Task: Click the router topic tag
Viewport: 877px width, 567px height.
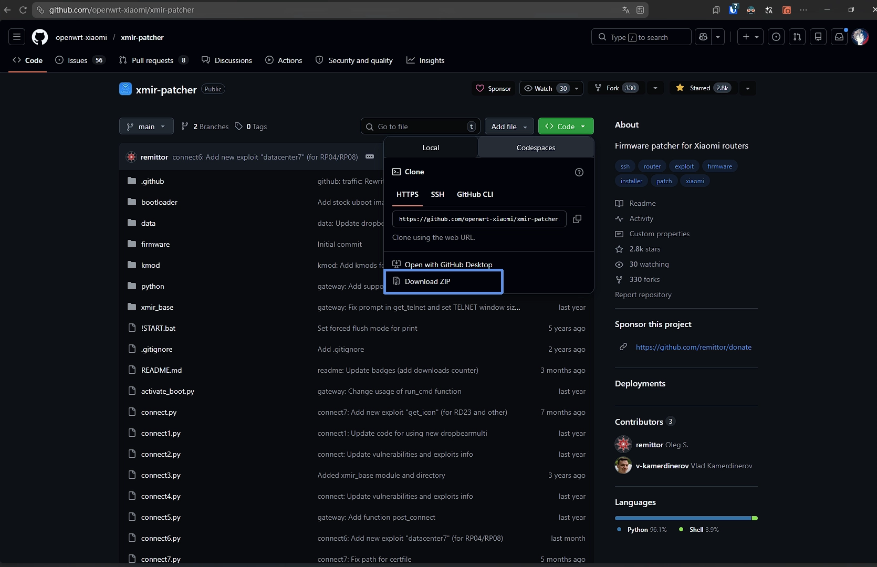Action: click(x=652, y=166)
